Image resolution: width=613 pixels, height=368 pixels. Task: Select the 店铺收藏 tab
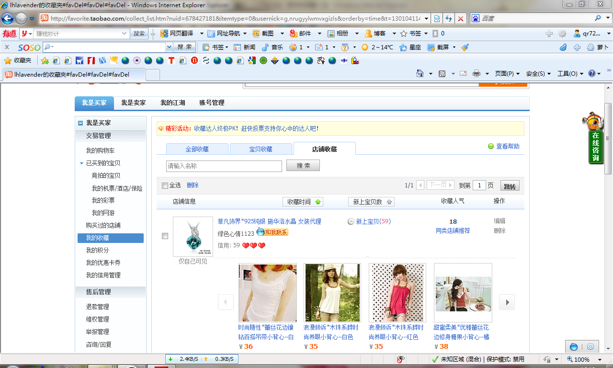point(325,149)
